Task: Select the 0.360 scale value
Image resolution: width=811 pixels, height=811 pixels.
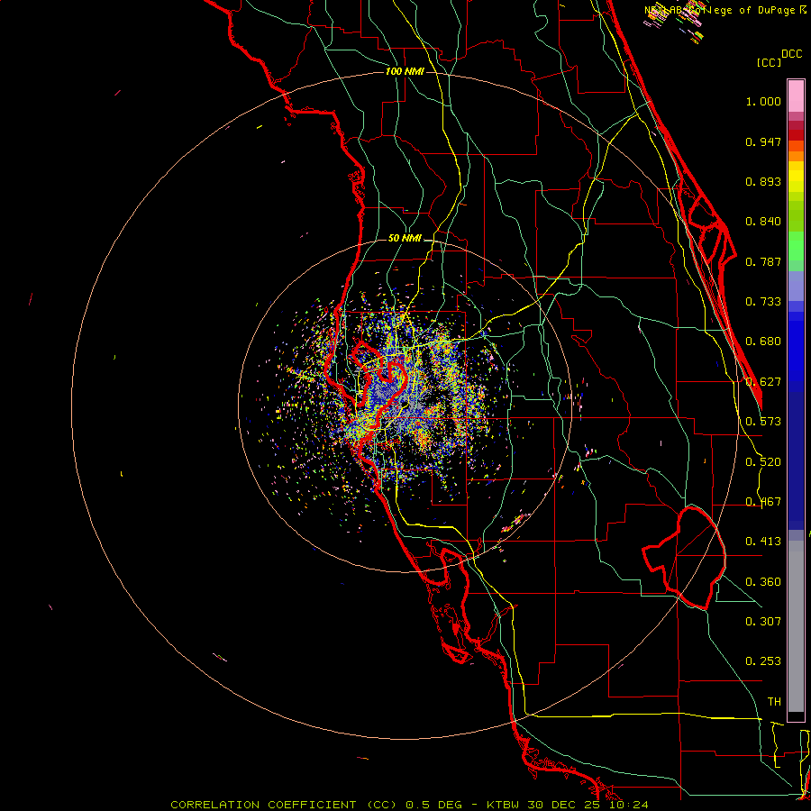Action: click(763, 582)
